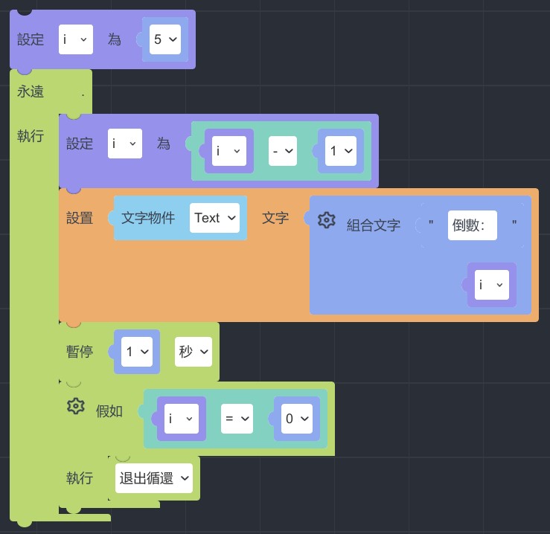Open variable i dropdown in 組合文字 block

(491, 285)
